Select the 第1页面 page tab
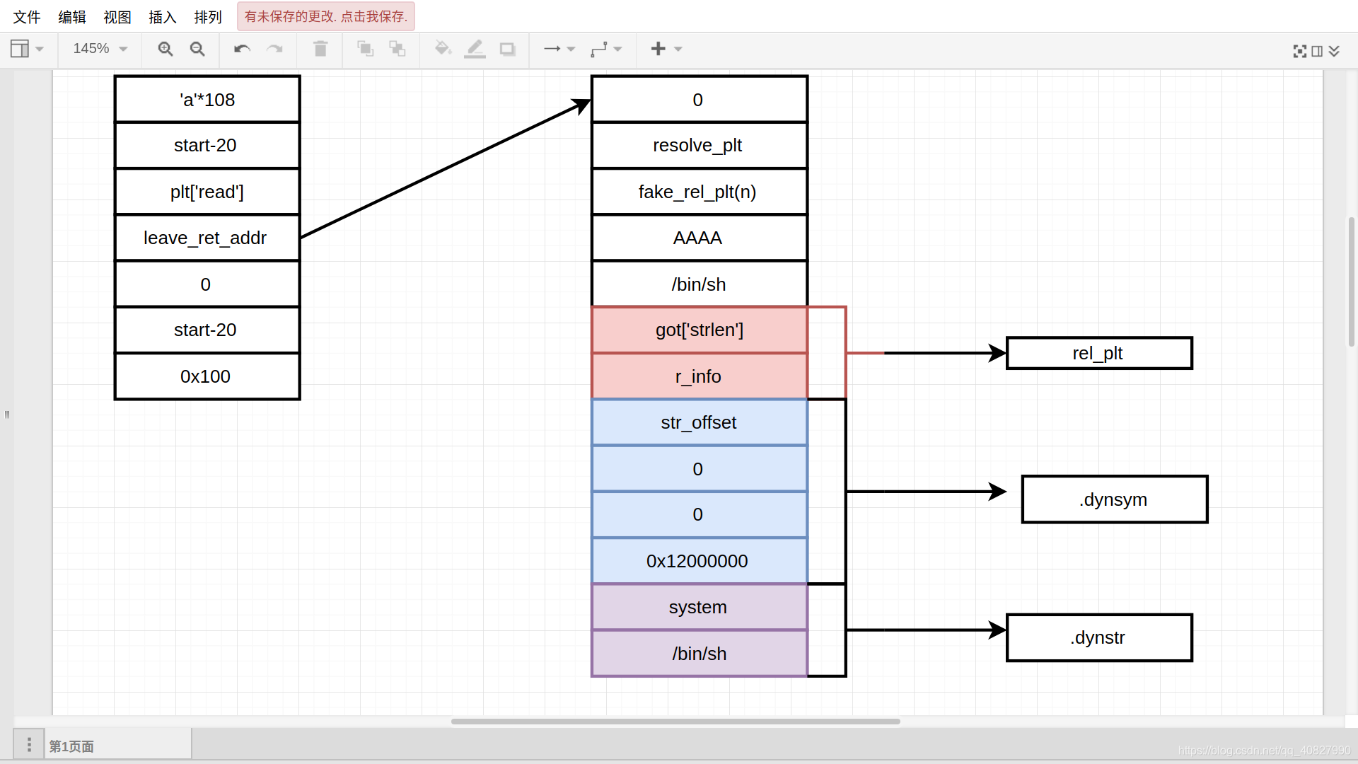Image resolution: width=1358 pixels, height=764 pixels. coord(118,746)
